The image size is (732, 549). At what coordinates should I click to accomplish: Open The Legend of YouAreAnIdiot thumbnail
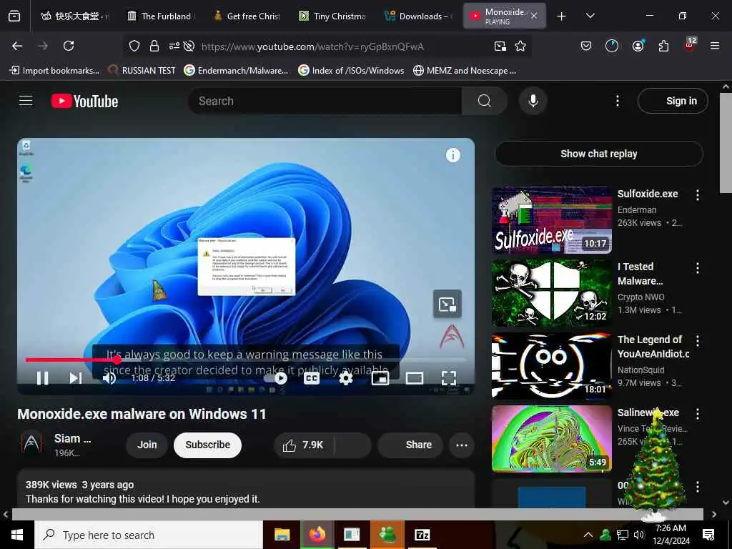pos(552,366)
